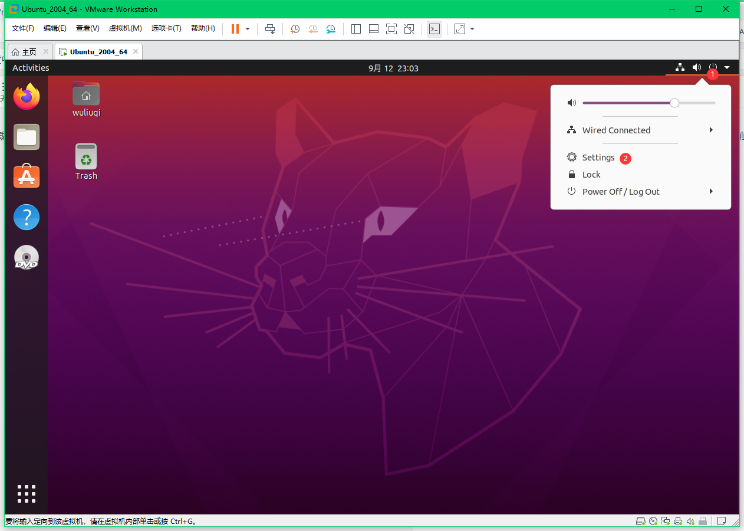
Task: Click the speaker icon in Ubuntu top bar
Action: tap(697, 68)
